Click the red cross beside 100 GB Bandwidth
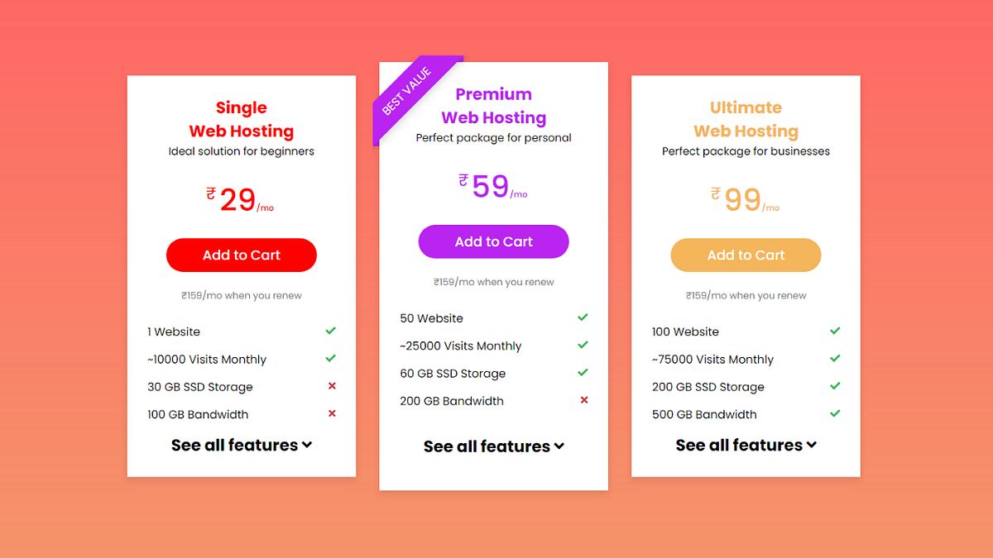This screenshot has width=993, height=558. pos(331,413)
